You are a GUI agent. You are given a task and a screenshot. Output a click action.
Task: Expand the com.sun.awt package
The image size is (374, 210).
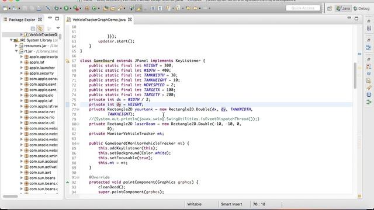click(22, 173)
